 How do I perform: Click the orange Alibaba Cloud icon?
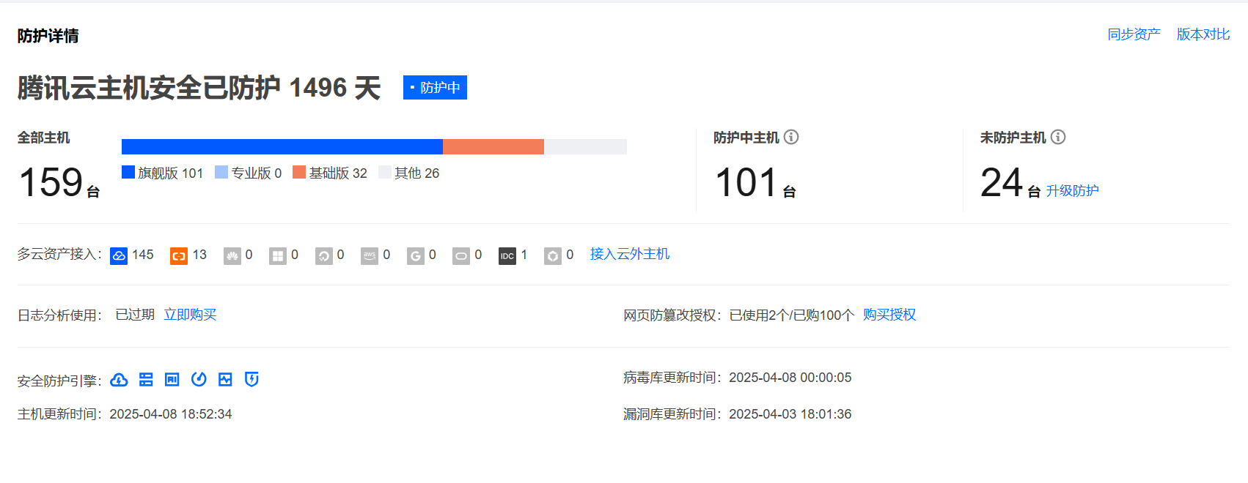click(x=179, y=255)
